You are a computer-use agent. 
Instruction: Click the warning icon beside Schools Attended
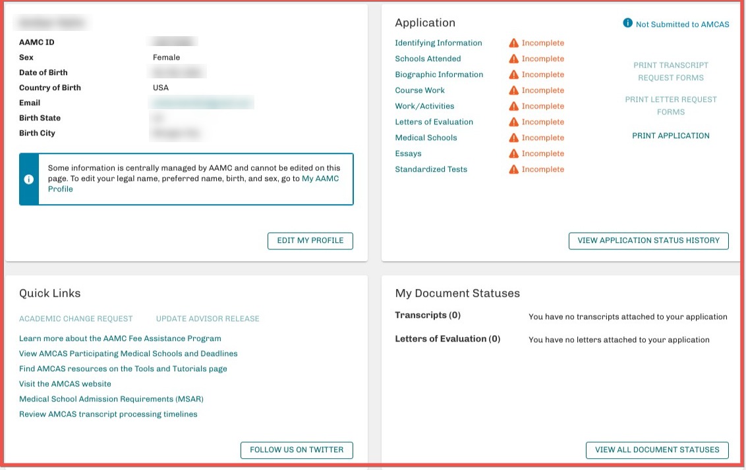click(x=514, y=59)
